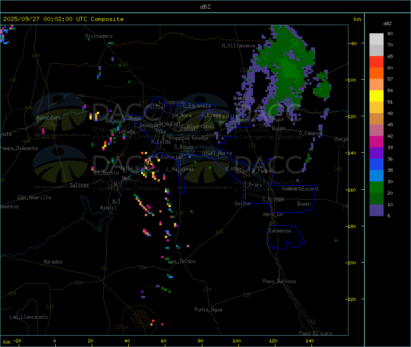Click the V_Atuel label
The image size is (411, 347).
(235, 169)
